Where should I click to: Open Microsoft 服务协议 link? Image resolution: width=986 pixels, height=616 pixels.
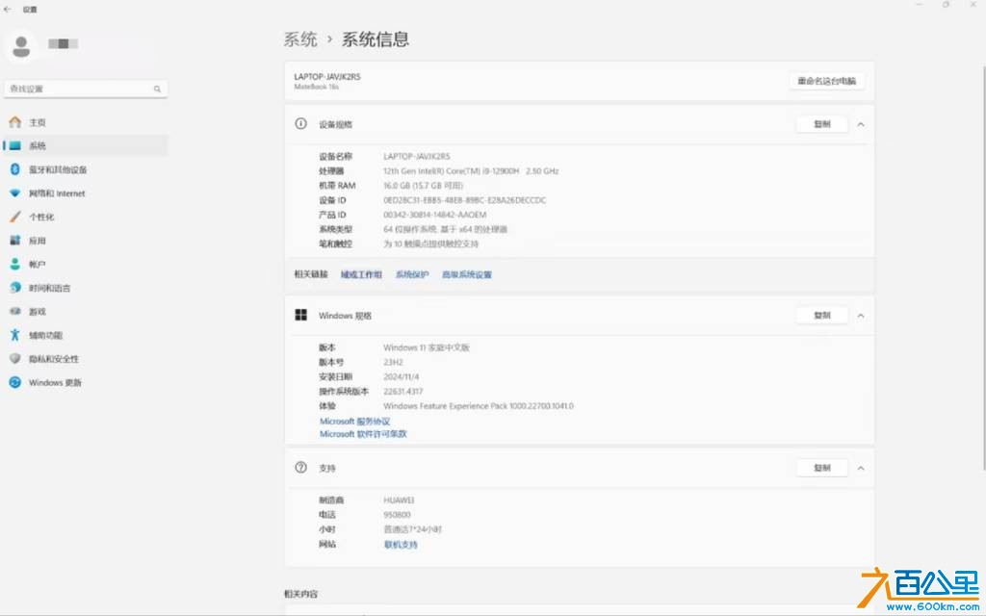coord(354,422)
